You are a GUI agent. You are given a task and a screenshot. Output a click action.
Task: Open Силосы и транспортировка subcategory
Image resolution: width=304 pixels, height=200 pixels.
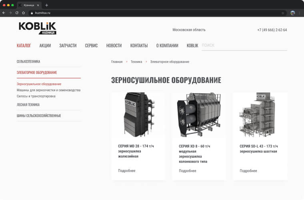pyautogui.click(x=36, y=96)
